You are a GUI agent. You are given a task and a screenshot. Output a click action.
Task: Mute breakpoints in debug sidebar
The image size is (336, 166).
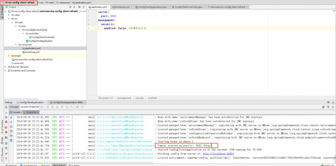pyautogui.click(x=6, y=132)
